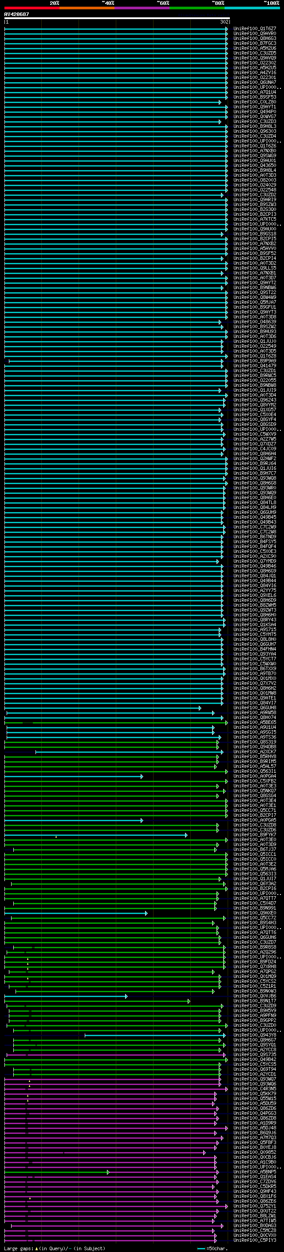Click hit UniRef100_Q5MJA6
The image size is (284, 1252).
[x=255, y=869]
